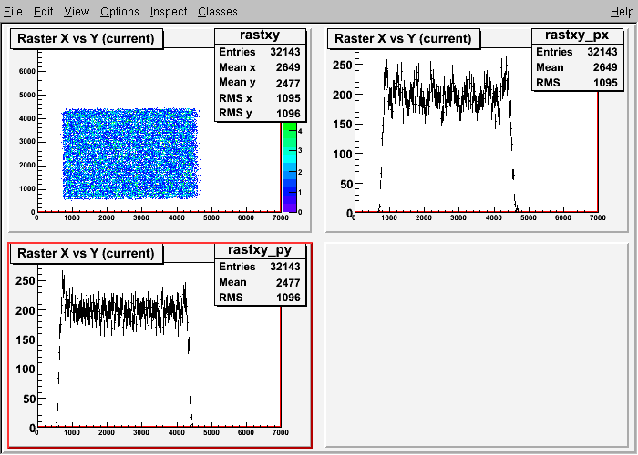Select the rastxy_px stats box title
Image resolution: width=638 pixels, height=455 pixels.
[577, 35]
